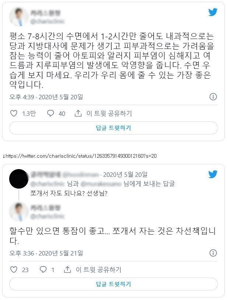Open the info icon on the first tweet

[213, 97]
